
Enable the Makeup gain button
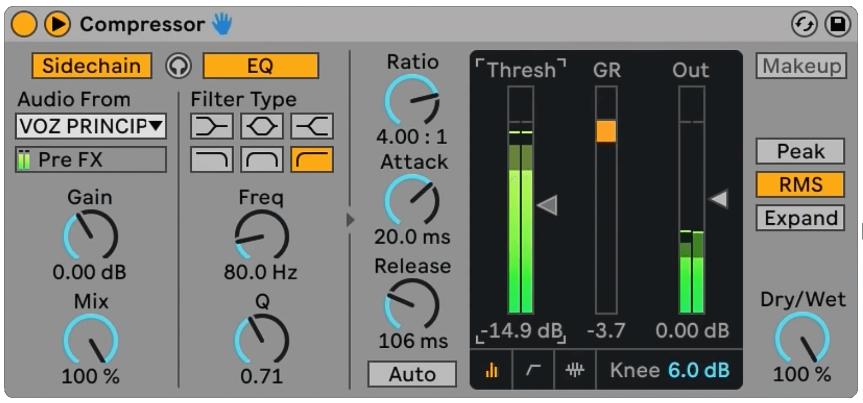[x=801, y=66]
